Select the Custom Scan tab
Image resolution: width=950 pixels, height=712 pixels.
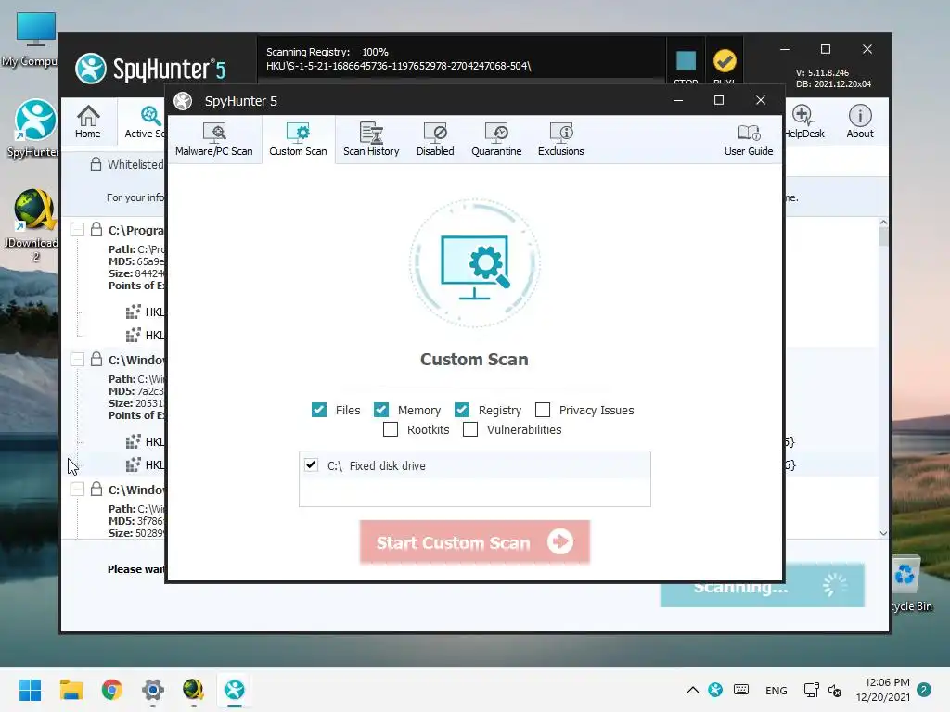coord(298,139)
